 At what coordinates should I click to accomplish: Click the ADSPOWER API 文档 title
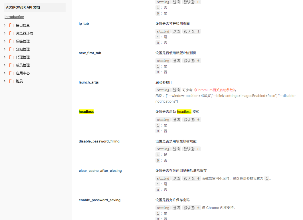pyautogui.click(x=23, y=7)
